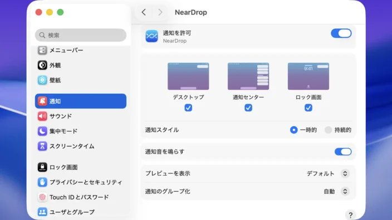Go forward with the right chevron
The height and width of the screenshot is (220, 392).
click(160, 12)
